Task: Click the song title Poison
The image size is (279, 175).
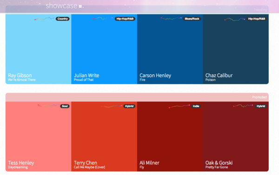Action: [211, 80]
